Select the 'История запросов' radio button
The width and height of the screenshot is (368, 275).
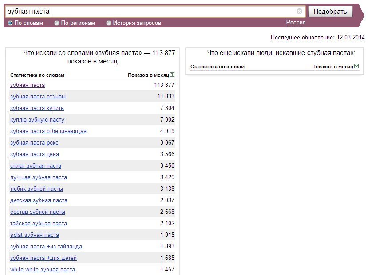click(x=108, y=23)
